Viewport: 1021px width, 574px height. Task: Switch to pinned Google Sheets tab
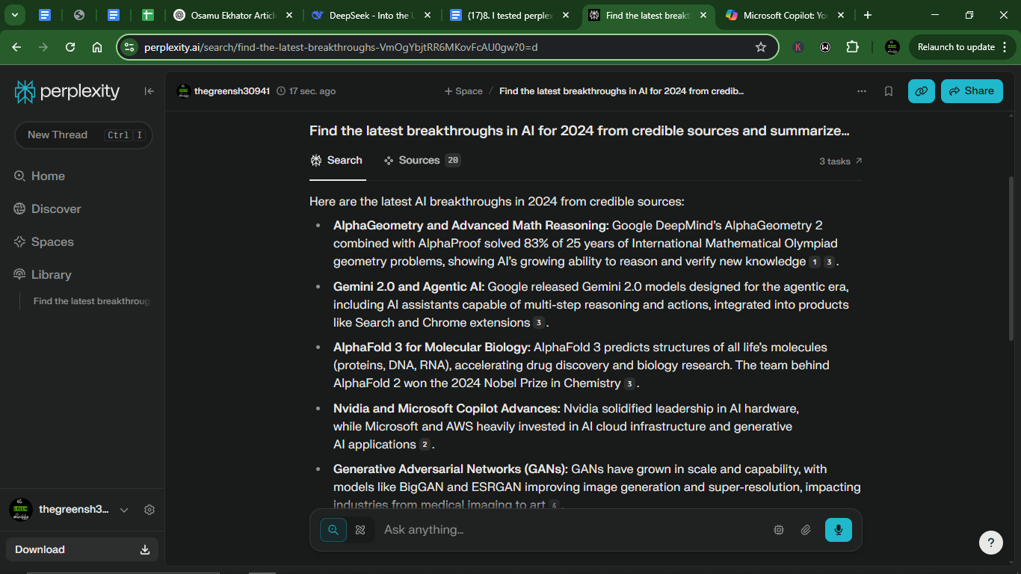tap(148, 15)
